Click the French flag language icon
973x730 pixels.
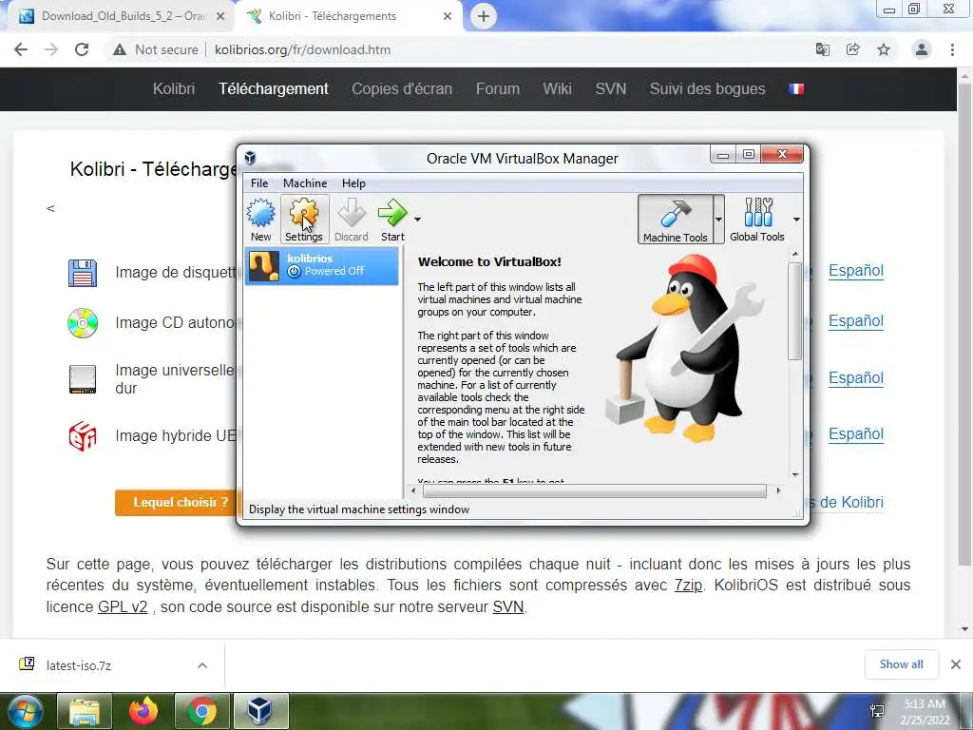[x=796, y=88]
